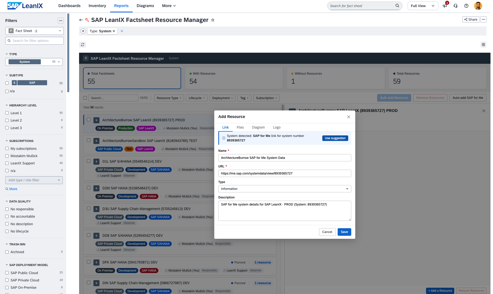The height and width of the screenshot is (294, 493).
Task: Remove the Type: System filter chip
Action: click(x=114, y=31)
